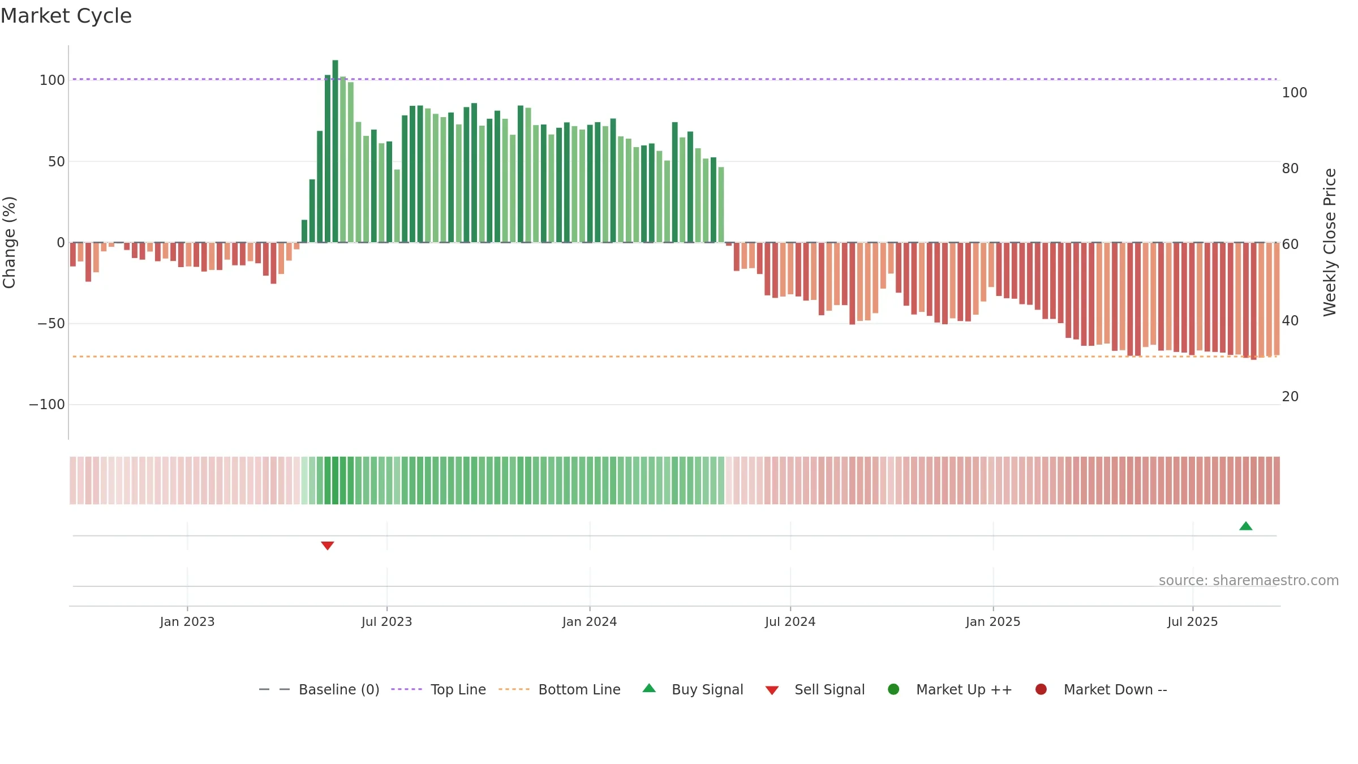Click the Jul 2023 axis label
The height and width of the screenshot is (764, 1358).
(x=387, y=622)
